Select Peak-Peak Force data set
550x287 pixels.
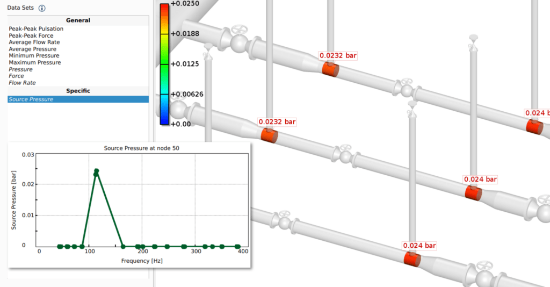click(31, 35)
